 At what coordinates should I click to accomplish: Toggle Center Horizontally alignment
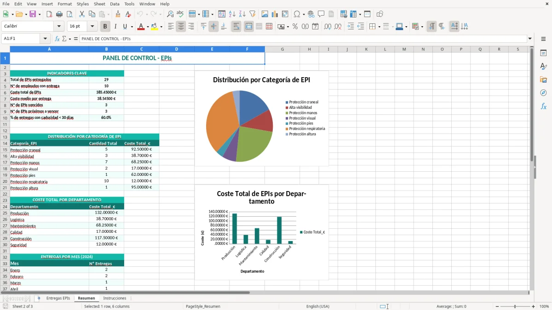181,27
